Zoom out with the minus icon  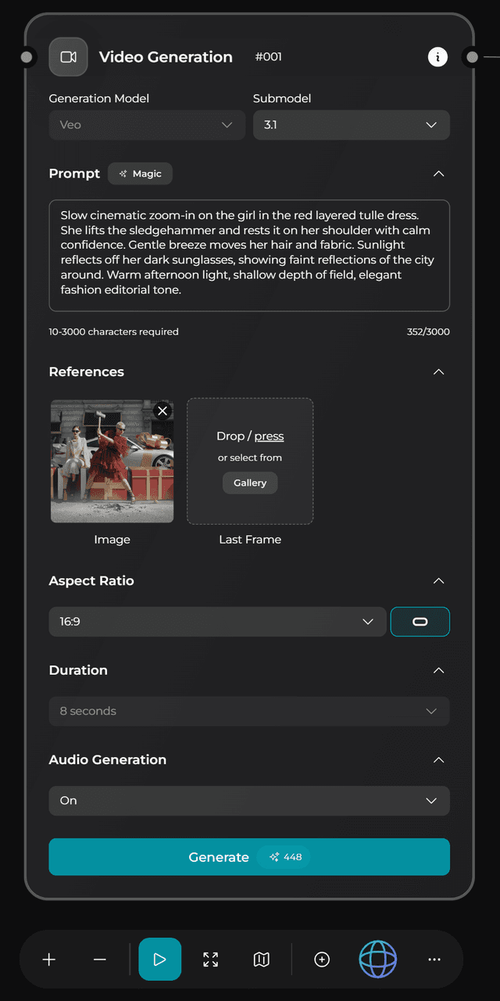pos(100,960)
